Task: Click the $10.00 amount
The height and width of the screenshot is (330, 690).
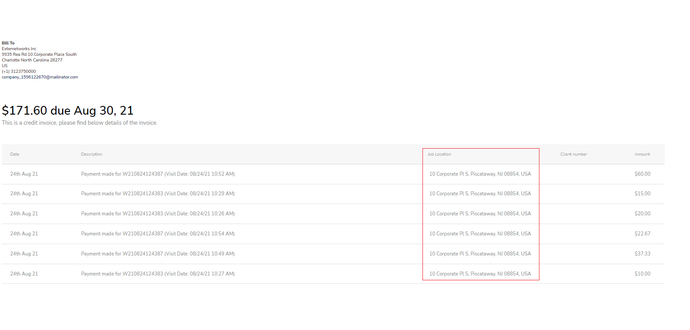Action: click(x=642, y=274)
